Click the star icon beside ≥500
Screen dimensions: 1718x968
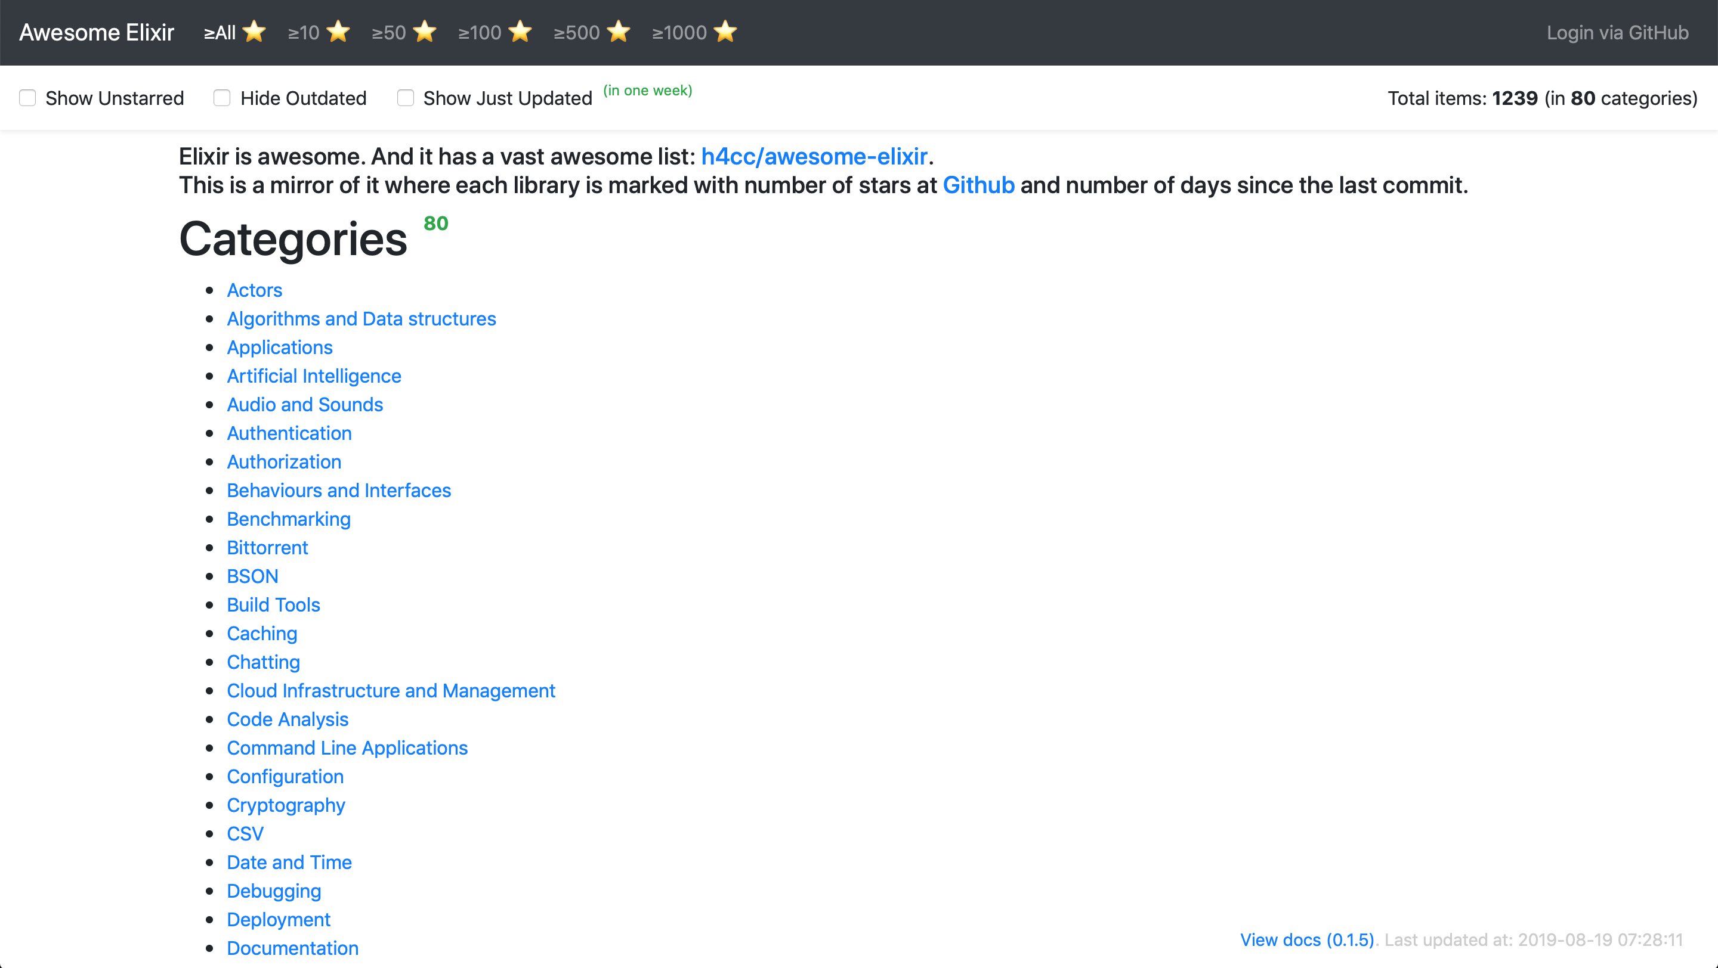[x=619, y=32]
